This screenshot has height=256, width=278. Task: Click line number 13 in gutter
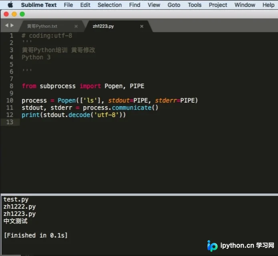(x=10, y=122)
